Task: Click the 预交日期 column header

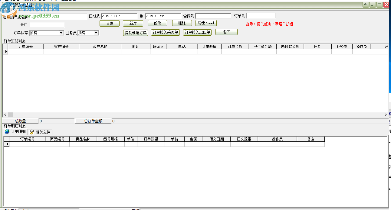Action: click(217, 139)
